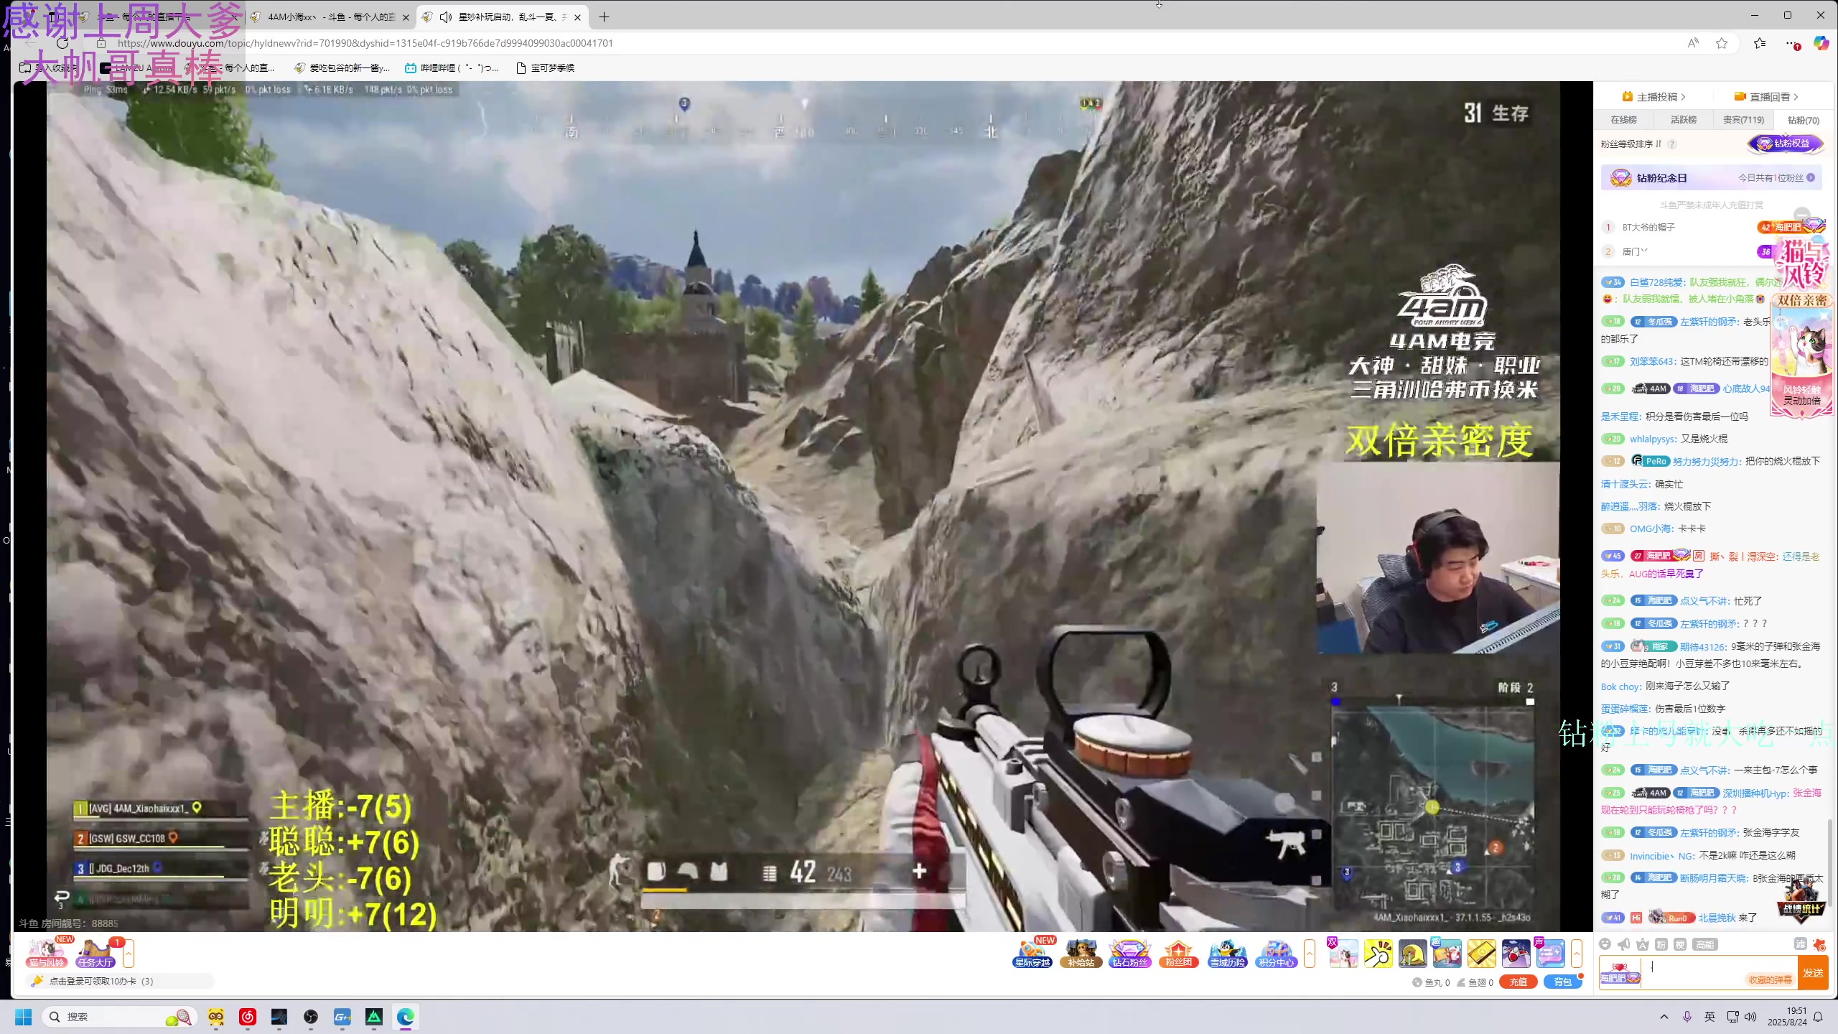Toggle 粉丝等级排序 sort order
The height and width of the screenshot is (1034, 1838).
click(x=1631, y=144)
